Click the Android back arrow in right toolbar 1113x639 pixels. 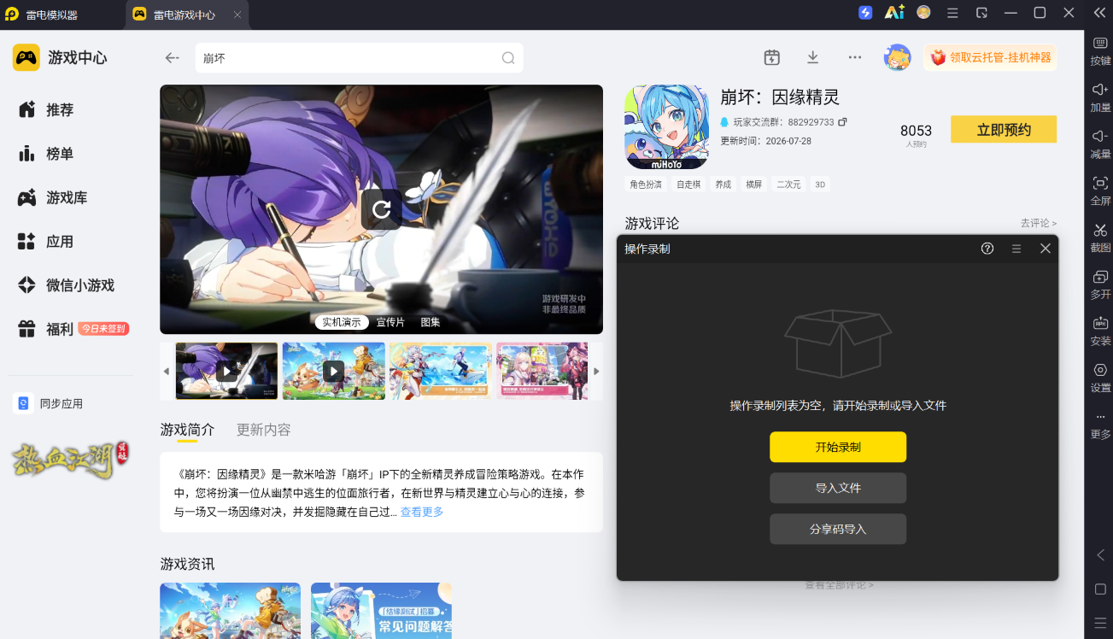(x=1100, y=555)
